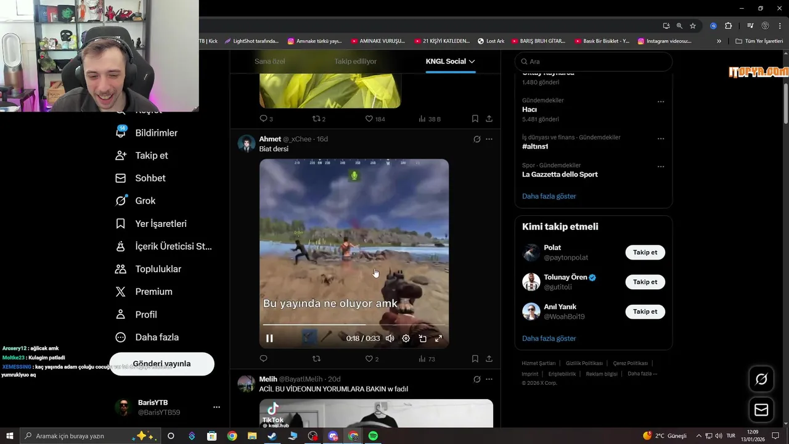Follow Tolunay Ören with Takip et

click(645, 282)
